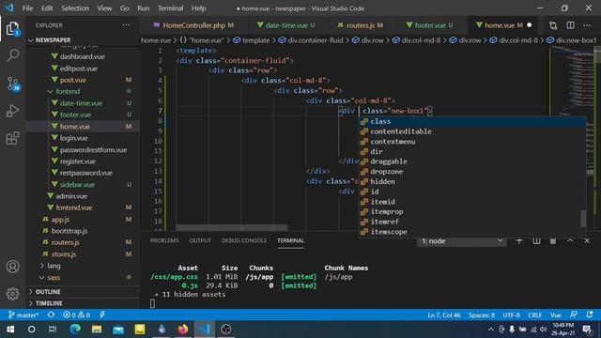Viewport: 601px width, 338px height.
Task: Split the terminal panel
Action: (536, 240)
